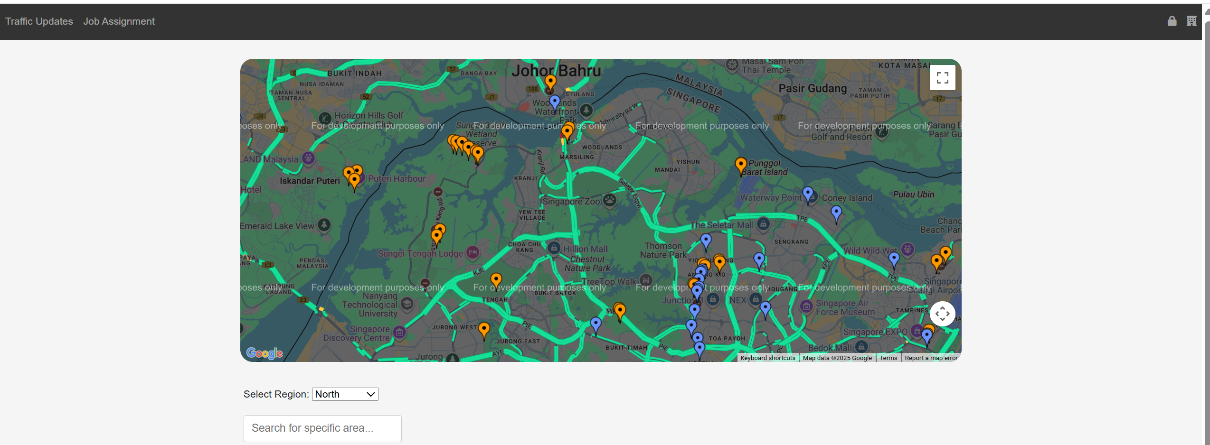The width and height of the screenshot is (1210, 445).
Task: Click the Bedok Mall shopping icon
Action: pos(861,347)
